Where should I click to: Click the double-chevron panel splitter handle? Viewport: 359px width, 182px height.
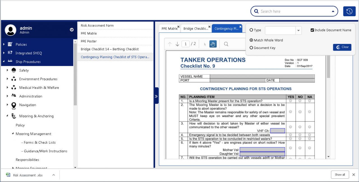(156, 96)
